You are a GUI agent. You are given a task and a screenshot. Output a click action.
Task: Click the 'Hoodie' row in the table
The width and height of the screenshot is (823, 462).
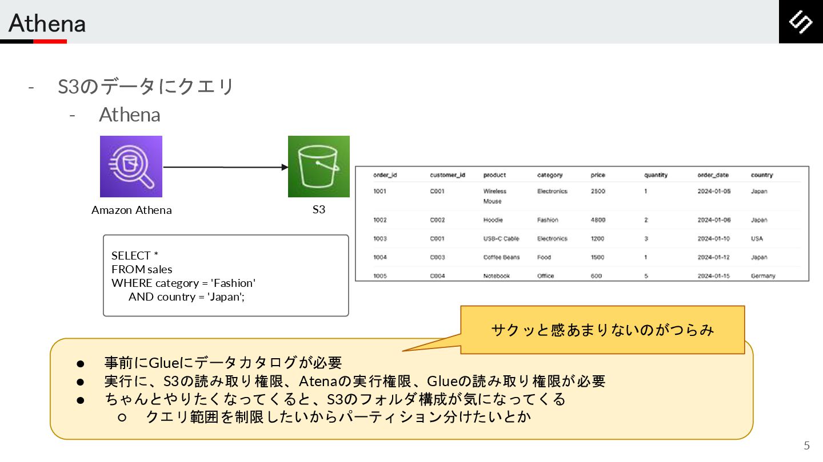(492, 220)
